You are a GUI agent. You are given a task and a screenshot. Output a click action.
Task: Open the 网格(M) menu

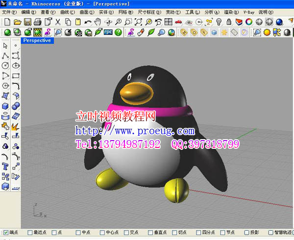click(x=125, y=12)
